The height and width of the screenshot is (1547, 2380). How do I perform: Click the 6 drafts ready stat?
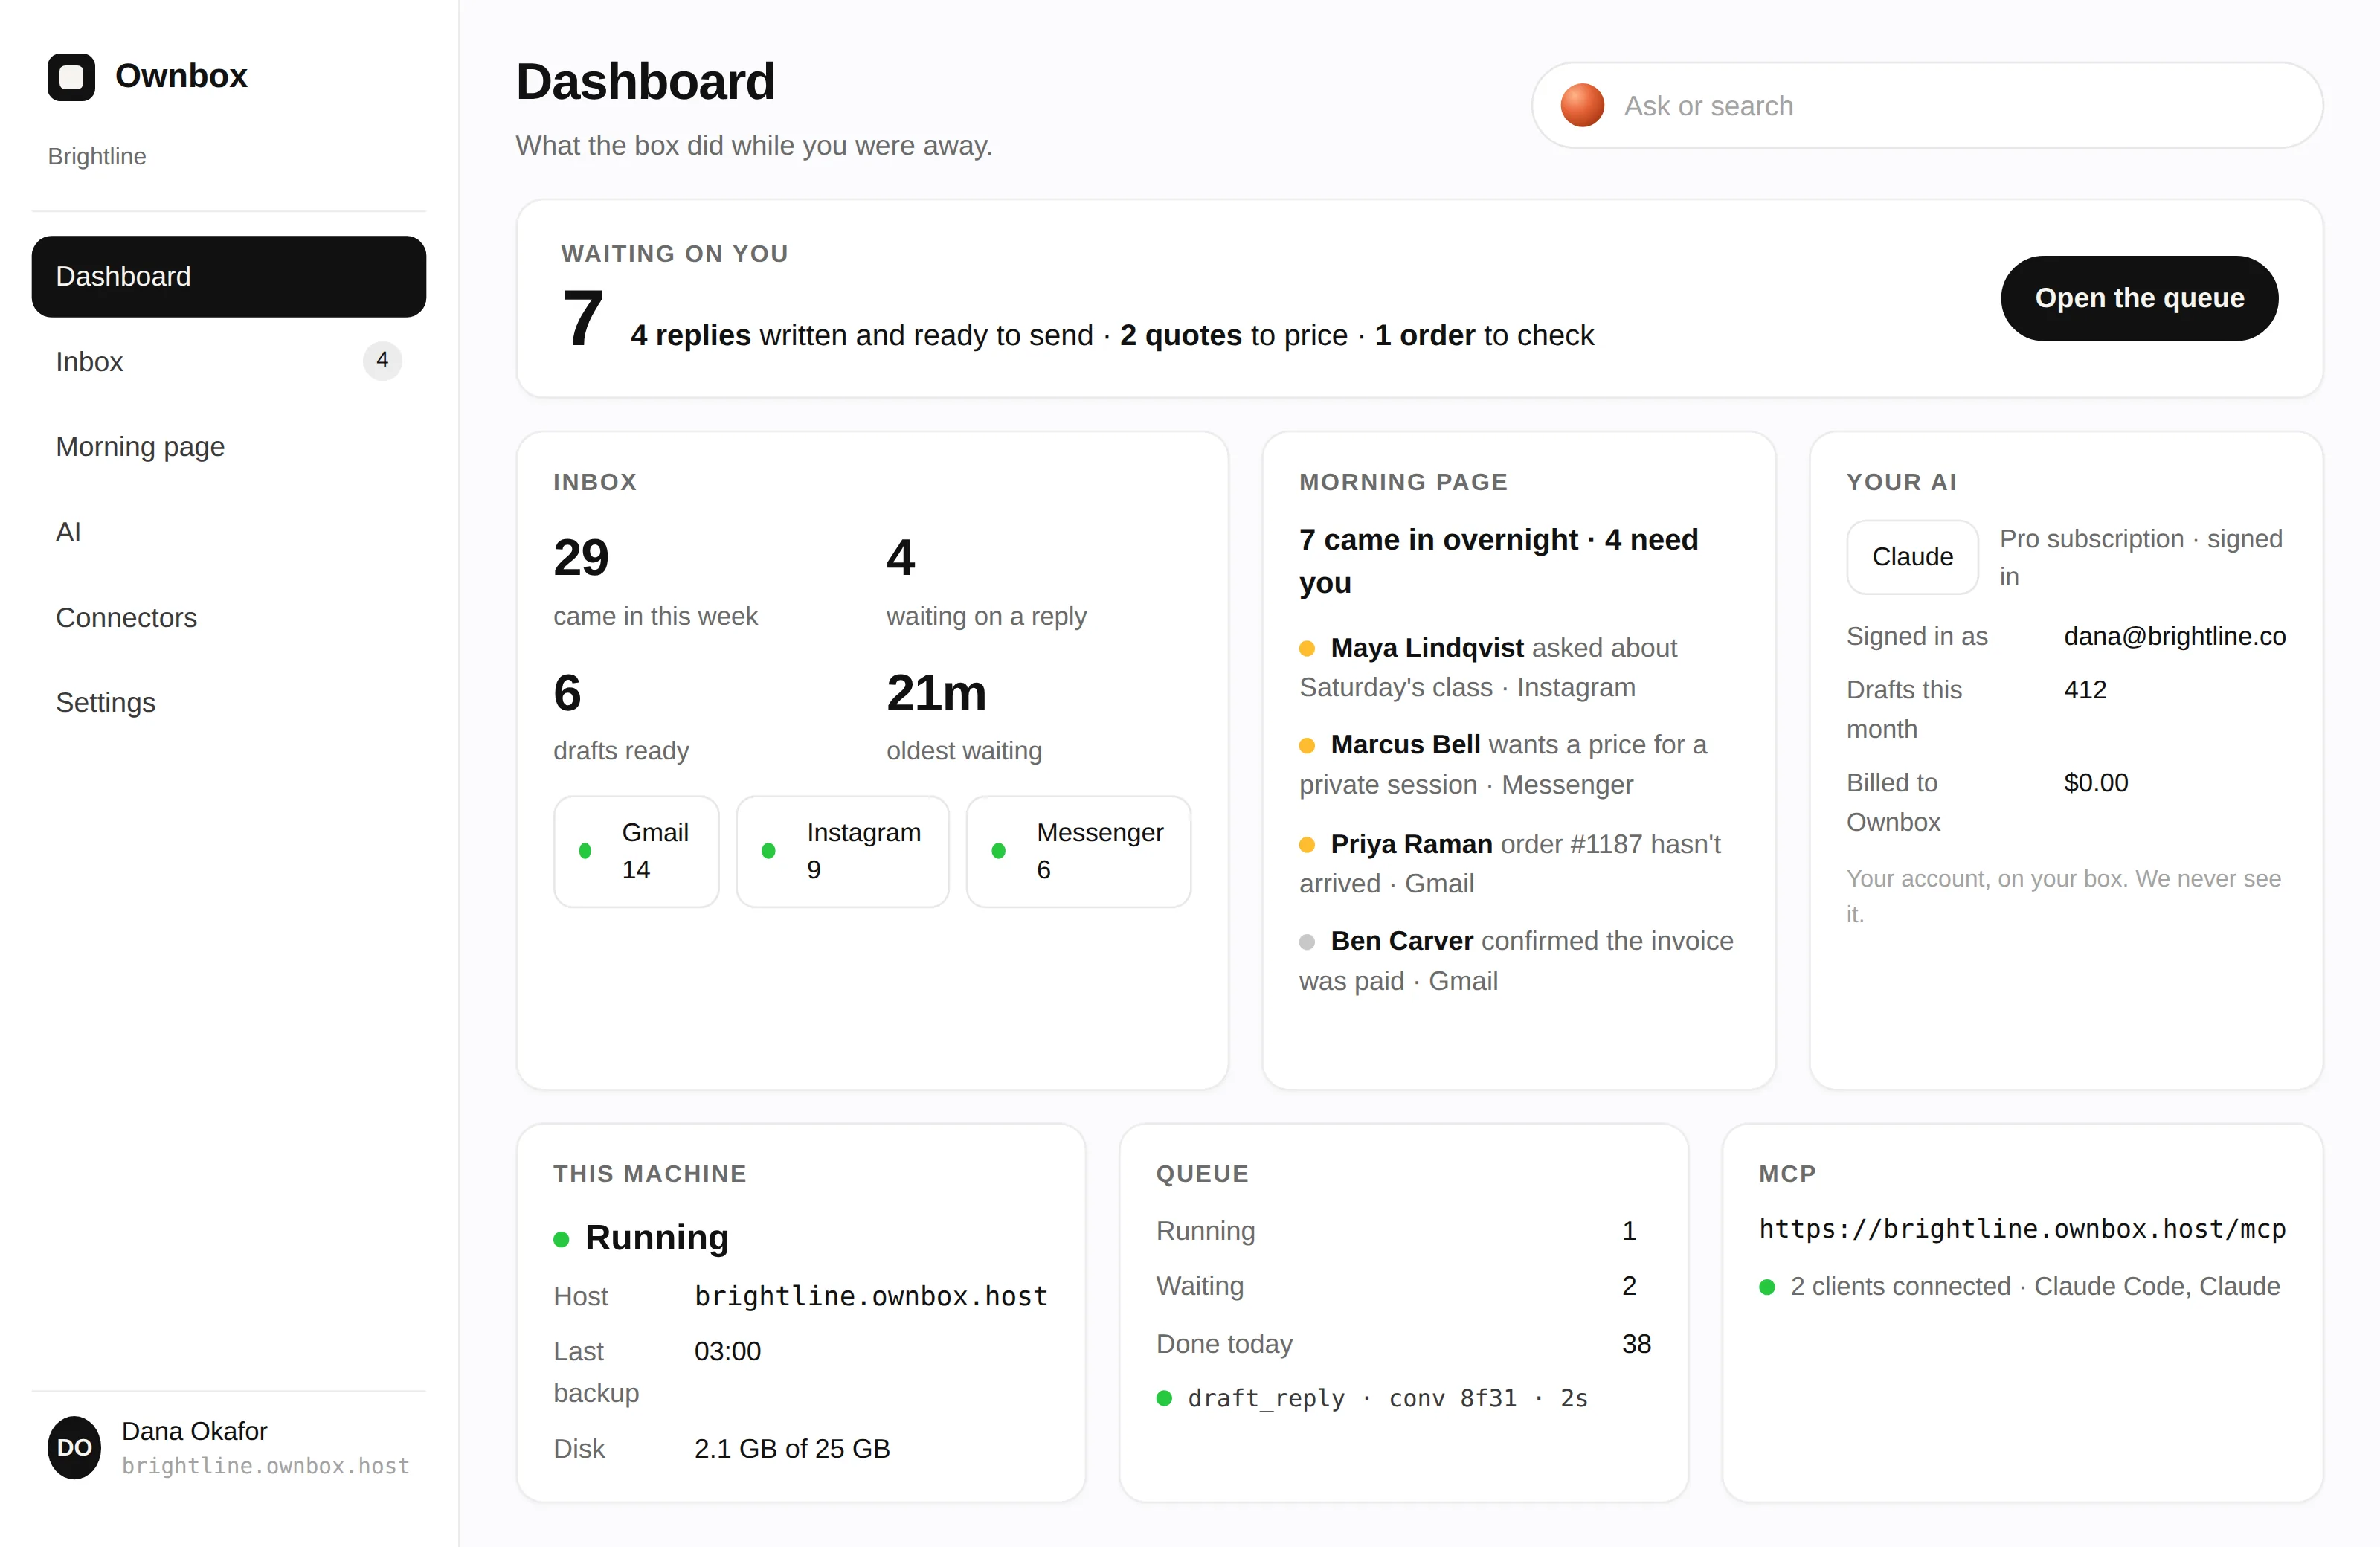(x=621, y=716)
